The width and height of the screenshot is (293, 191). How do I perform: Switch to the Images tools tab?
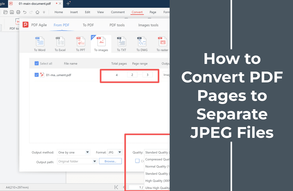[x=148, y=25]
